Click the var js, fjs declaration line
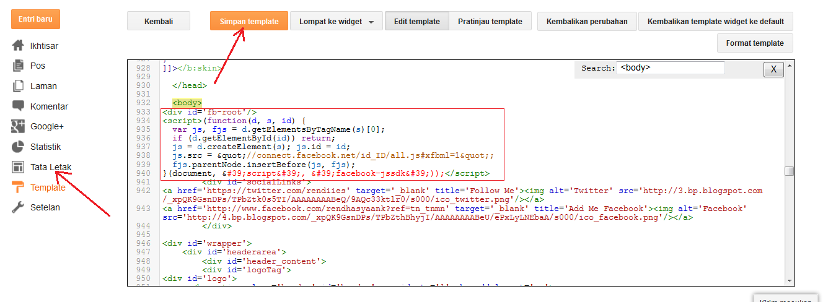 279,129
